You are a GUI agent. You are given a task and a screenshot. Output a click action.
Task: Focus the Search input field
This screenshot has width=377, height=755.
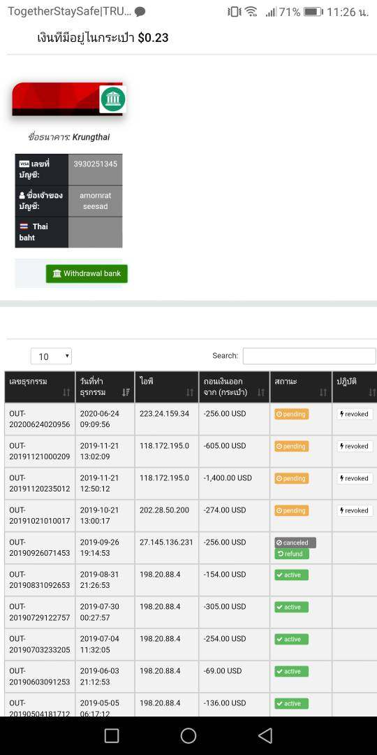coord(309,356)
